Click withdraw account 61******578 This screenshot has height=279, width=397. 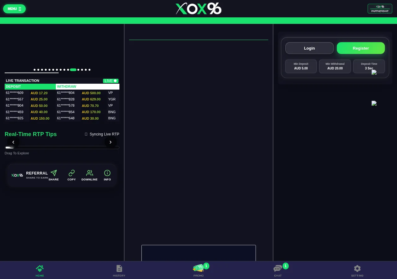66,106
